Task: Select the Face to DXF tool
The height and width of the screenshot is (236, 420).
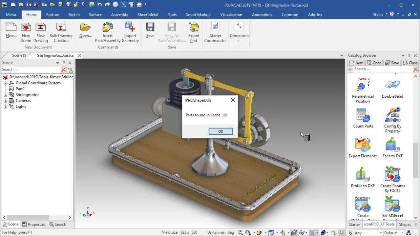Action: point(392,145)
